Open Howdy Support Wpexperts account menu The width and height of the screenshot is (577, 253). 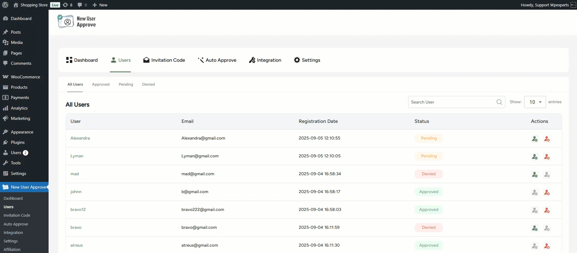pyautogui.click(x=545, y=5)
